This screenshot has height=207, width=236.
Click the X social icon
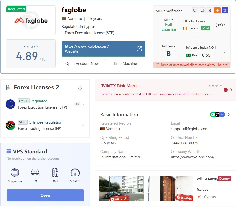point(217,115)
